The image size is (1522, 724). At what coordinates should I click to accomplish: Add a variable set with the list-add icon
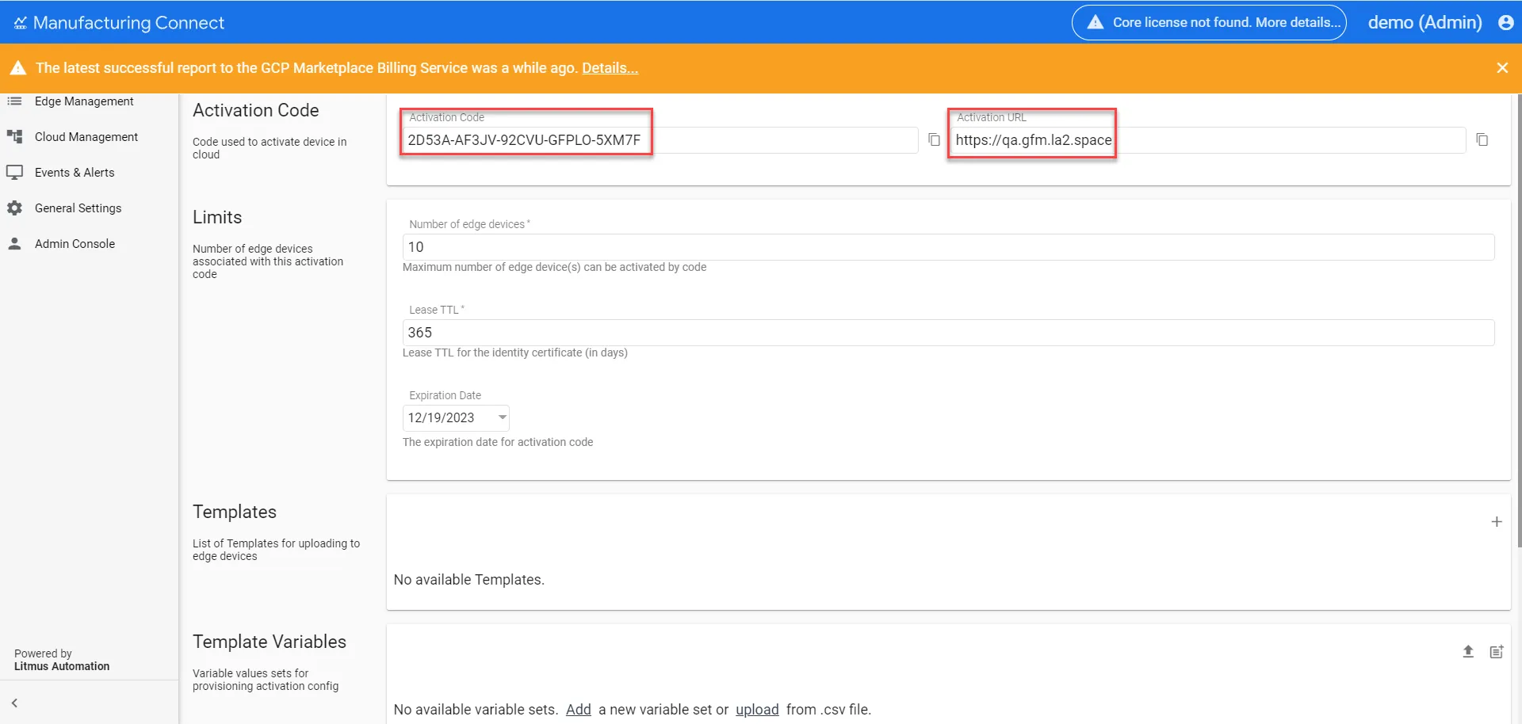[x=1497, y=651]
